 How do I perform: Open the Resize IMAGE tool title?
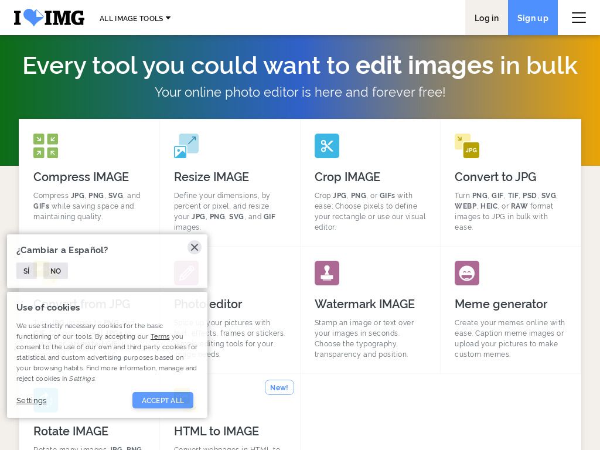(x=211, y=177)
